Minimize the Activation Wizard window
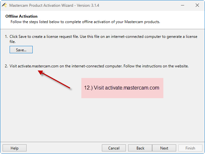This screenshot has height=154, width=205. pyautogui.click(x=183, y=5)
